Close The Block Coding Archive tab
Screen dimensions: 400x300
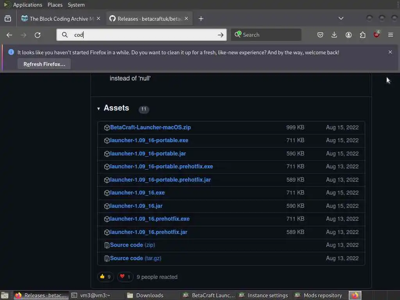coord(98,19)
